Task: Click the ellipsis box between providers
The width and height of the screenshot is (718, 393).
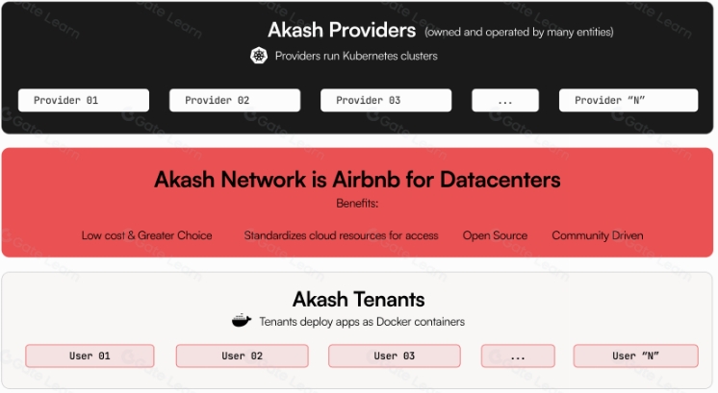Action: click(505, 100)
